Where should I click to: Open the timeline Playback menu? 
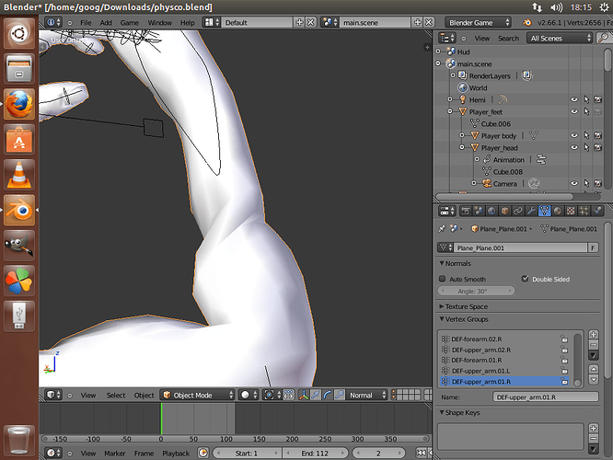pyautogui.click(x=176, y=454)
